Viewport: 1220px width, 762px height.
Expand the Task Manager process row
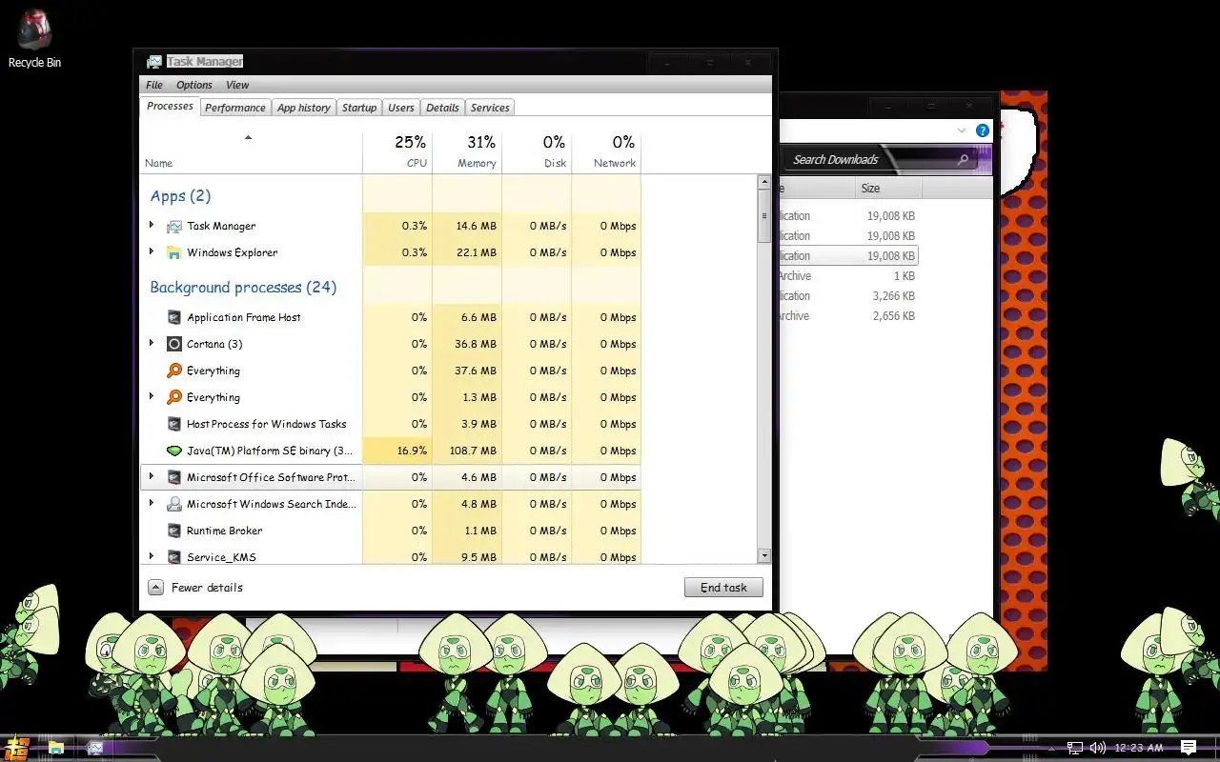(x=152, y=226)
